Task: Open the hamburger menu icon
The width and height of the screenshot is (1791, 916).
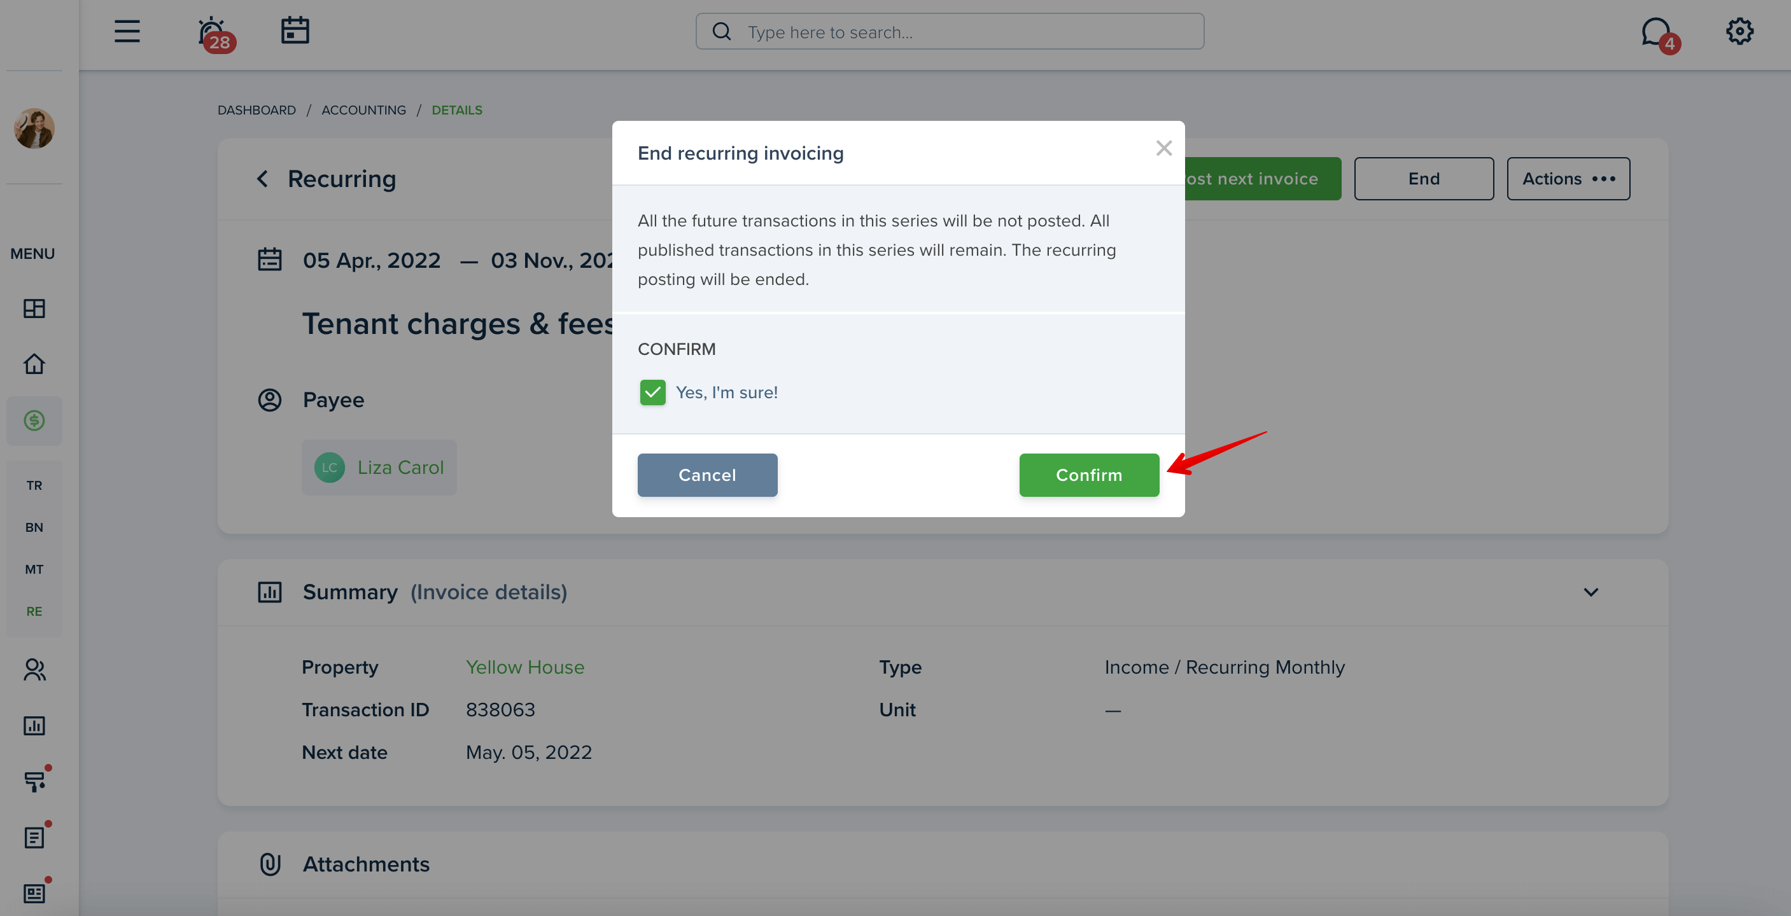Action: (127, 31)
